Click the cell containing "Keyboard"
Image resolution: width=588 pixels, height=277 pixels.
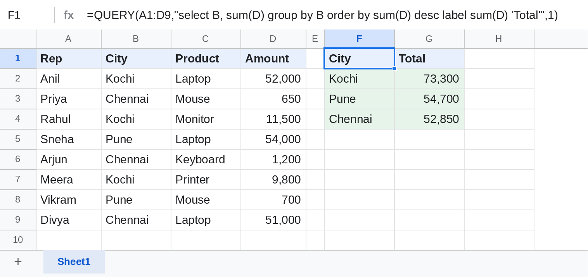click(206, 159)
